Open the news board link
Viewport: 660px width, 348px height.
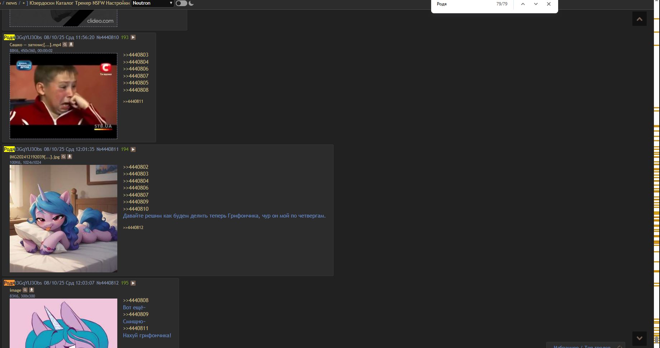point(11,3)
